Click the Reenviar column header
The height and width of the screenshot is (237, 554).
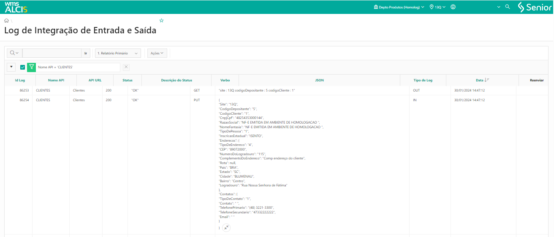(x=537, y=80)
